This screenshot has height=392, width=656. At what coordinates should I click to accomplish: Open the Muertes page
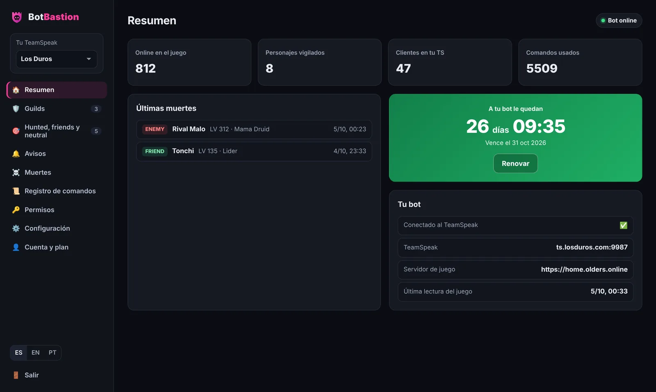click(57, 173)
